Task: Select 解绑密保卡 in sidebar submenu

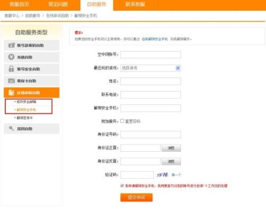Action: [x=24, y=118]
